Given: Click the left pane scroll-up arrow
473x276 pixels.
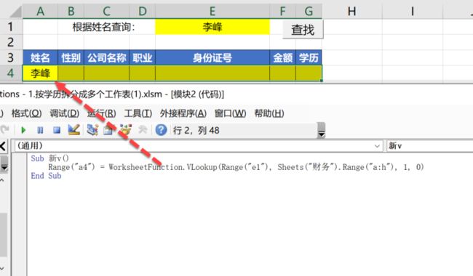Looking at the screenshot, I should [x=2, y=180].
